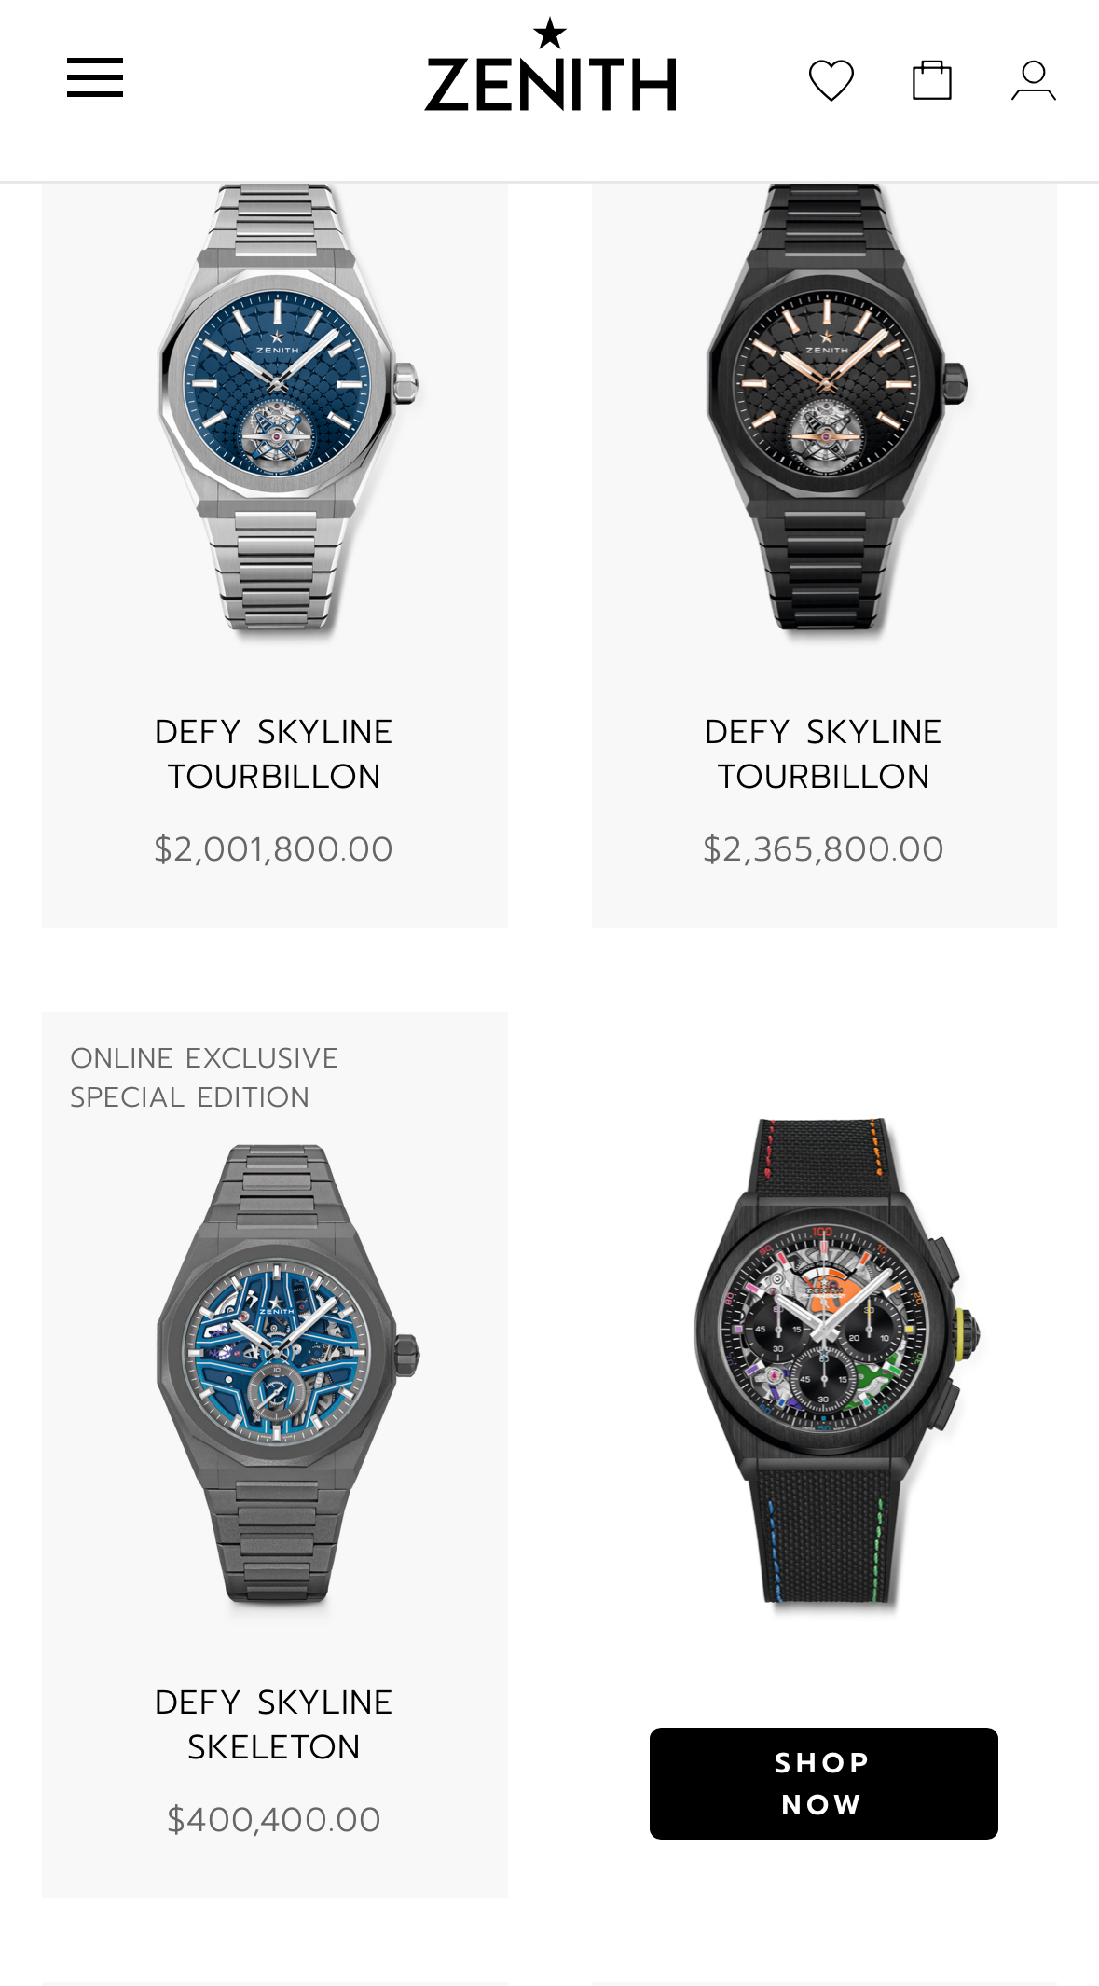Open the user account icon
The image size is (1099, 1986).
pyautogui.click(x=1033, y=80)
